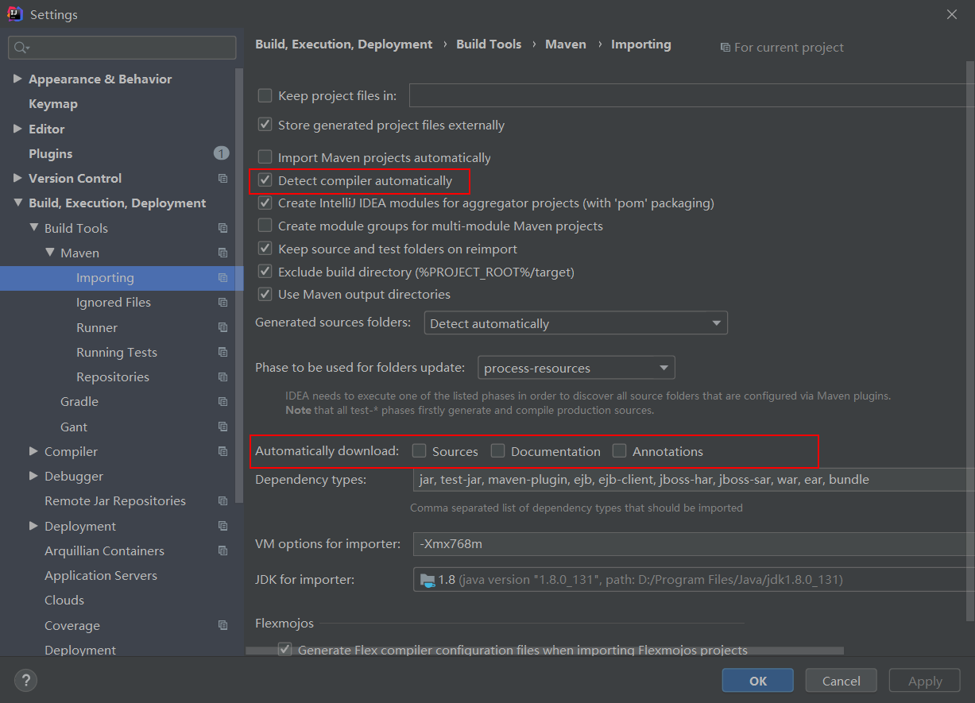
Task: Collapse Build, Execution, Deployment node
Action: (x=17, y=203)
